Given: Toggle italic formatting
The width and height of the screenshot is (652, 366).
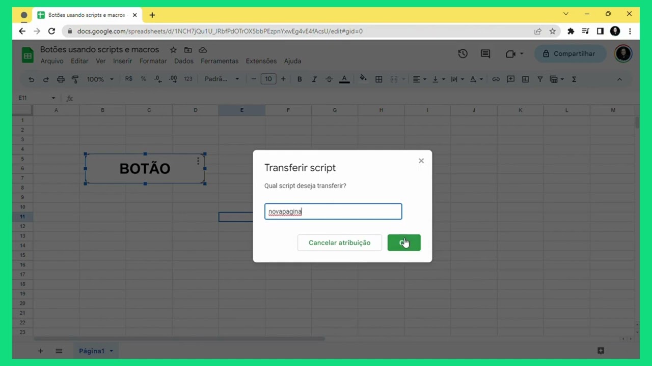Looking at the screenshot, I should (x=314, y=79).
